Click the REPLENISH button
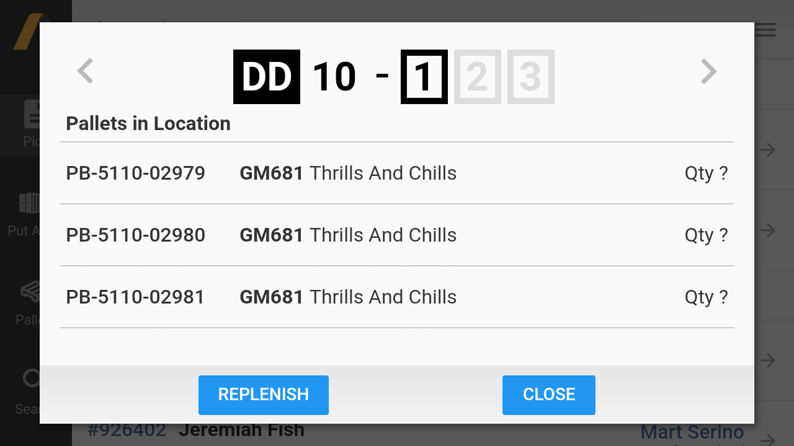Image resolution: width=794 pixels, height=446 pixels. 264,395
